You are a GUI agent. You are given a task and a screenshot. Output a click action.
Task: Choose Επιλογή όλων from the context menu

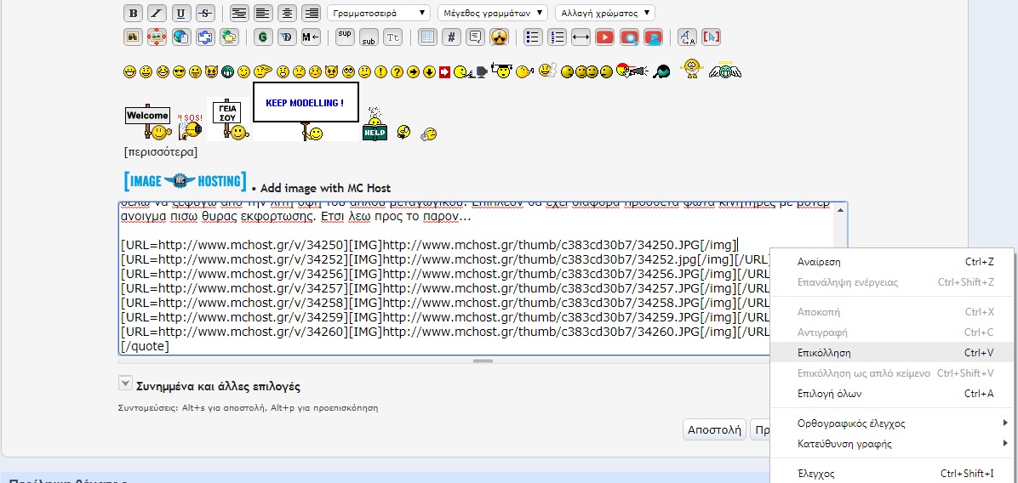(893, 394)
